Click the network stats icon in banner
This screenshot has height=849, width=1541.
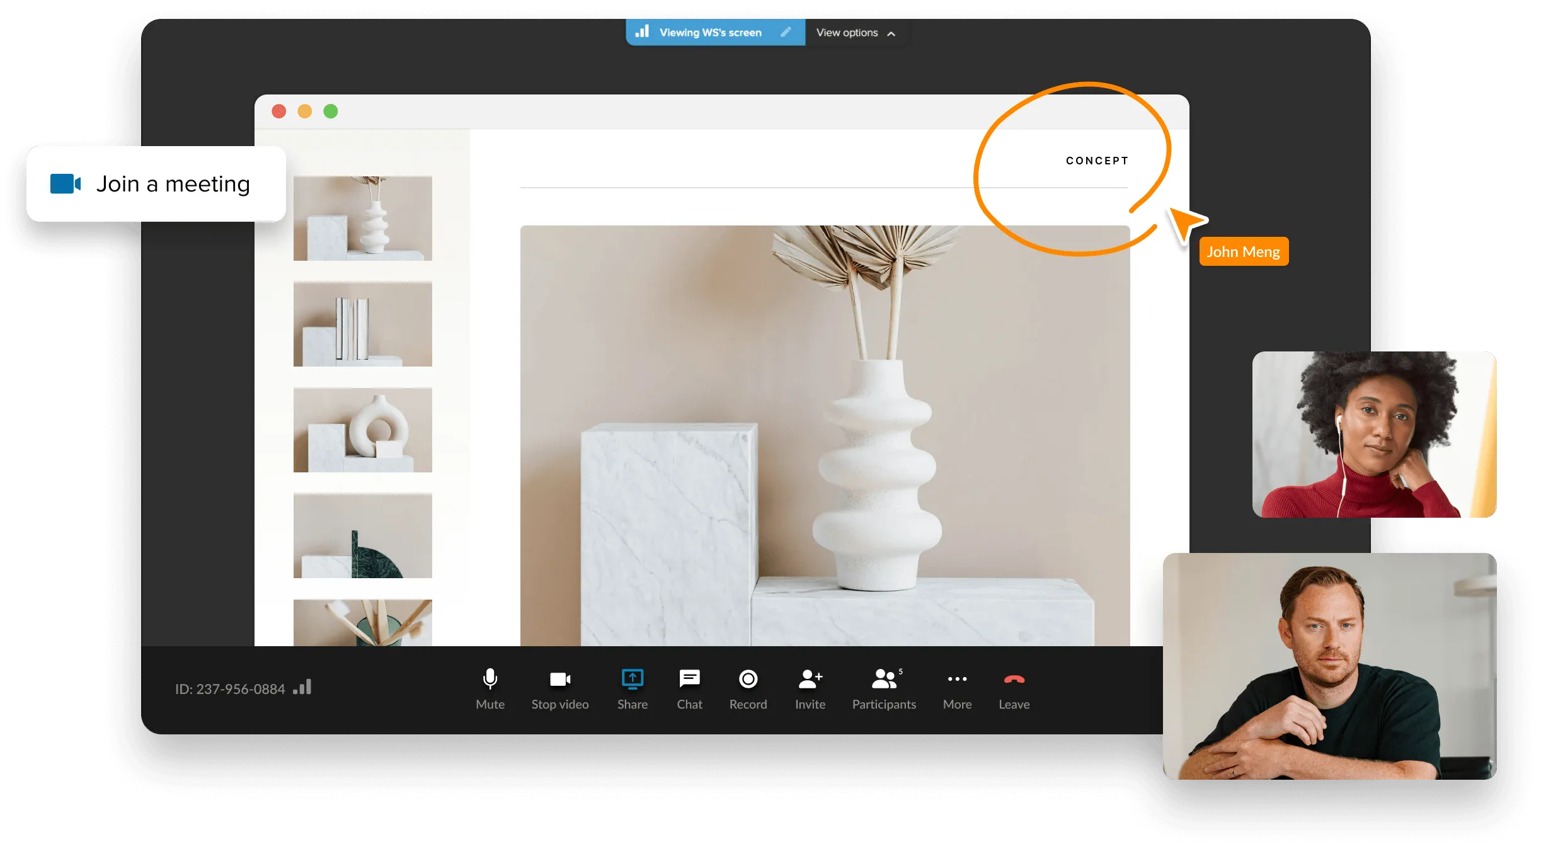[x=642, y=31]
